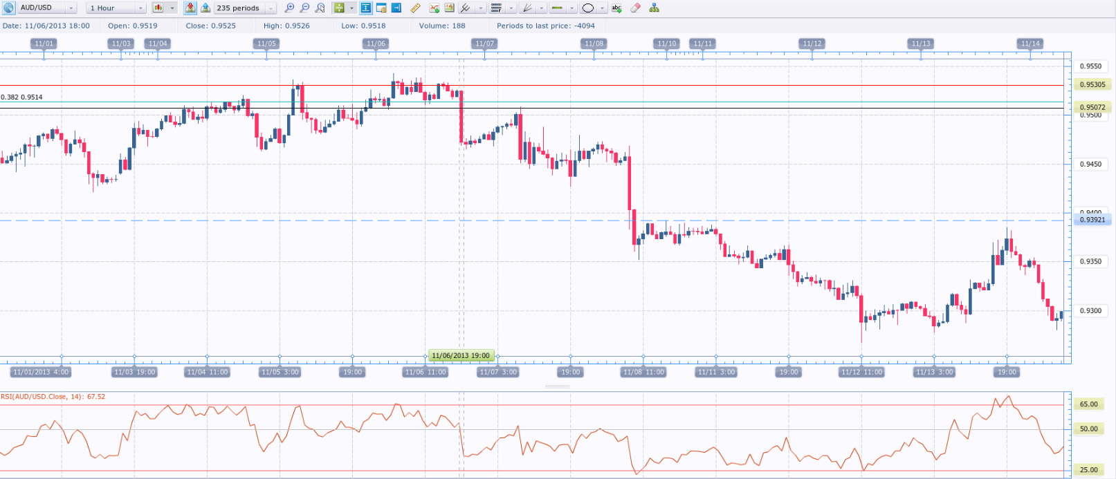Image resolution: width=1116 pixels, height=479 pixels.
Task: Click the 0.95305 price level label
Action: click(x=1092, y=84)
